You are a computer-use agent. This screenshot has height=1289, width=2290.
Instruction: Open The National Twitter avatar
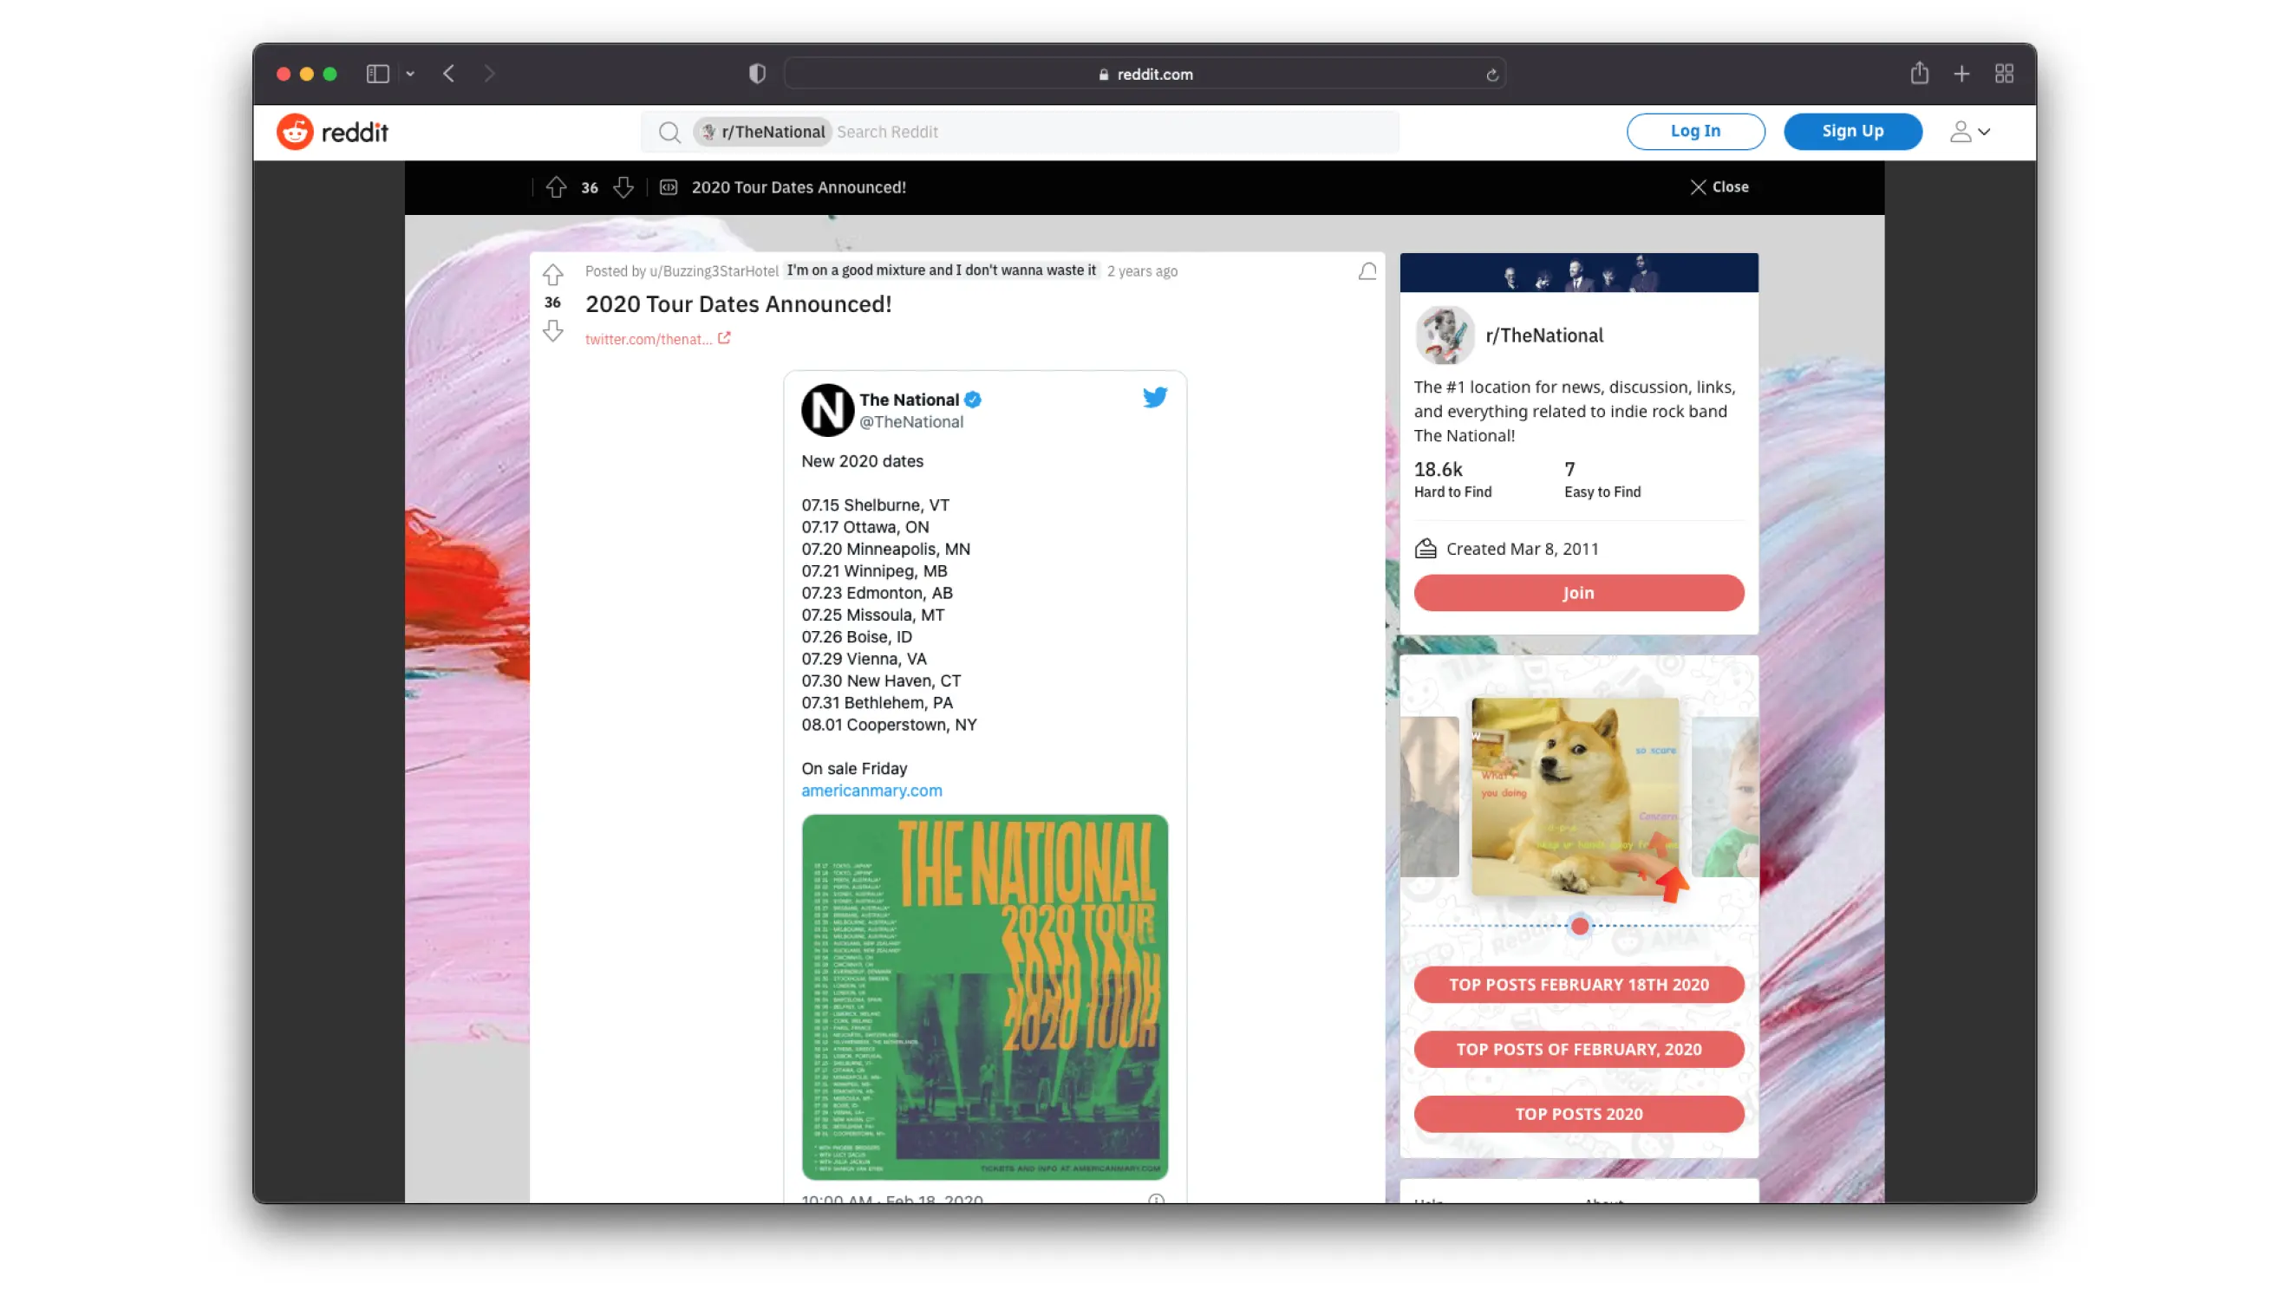tap(826, 410)
